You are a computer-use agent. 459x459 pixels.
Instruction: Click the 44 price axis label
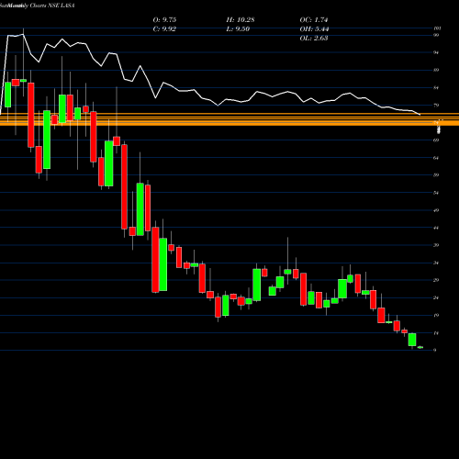[436, 228]
